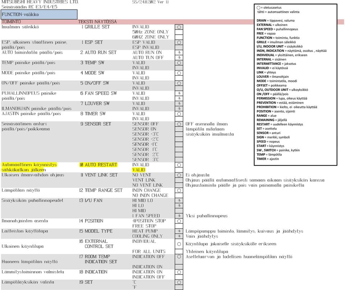
Task: Click the 1 FAN SPEED option text
Action: [x=146, y=216]
